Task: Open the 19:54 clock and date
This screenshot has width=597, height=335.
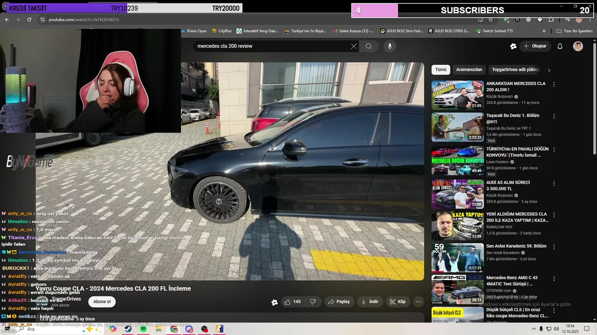Action: pos(570,329)
